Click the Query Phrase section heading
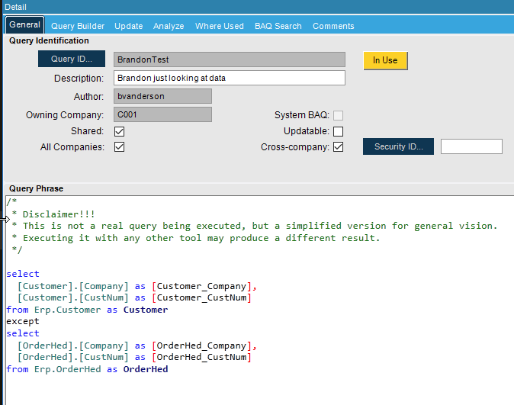 [x=36, y=188]
